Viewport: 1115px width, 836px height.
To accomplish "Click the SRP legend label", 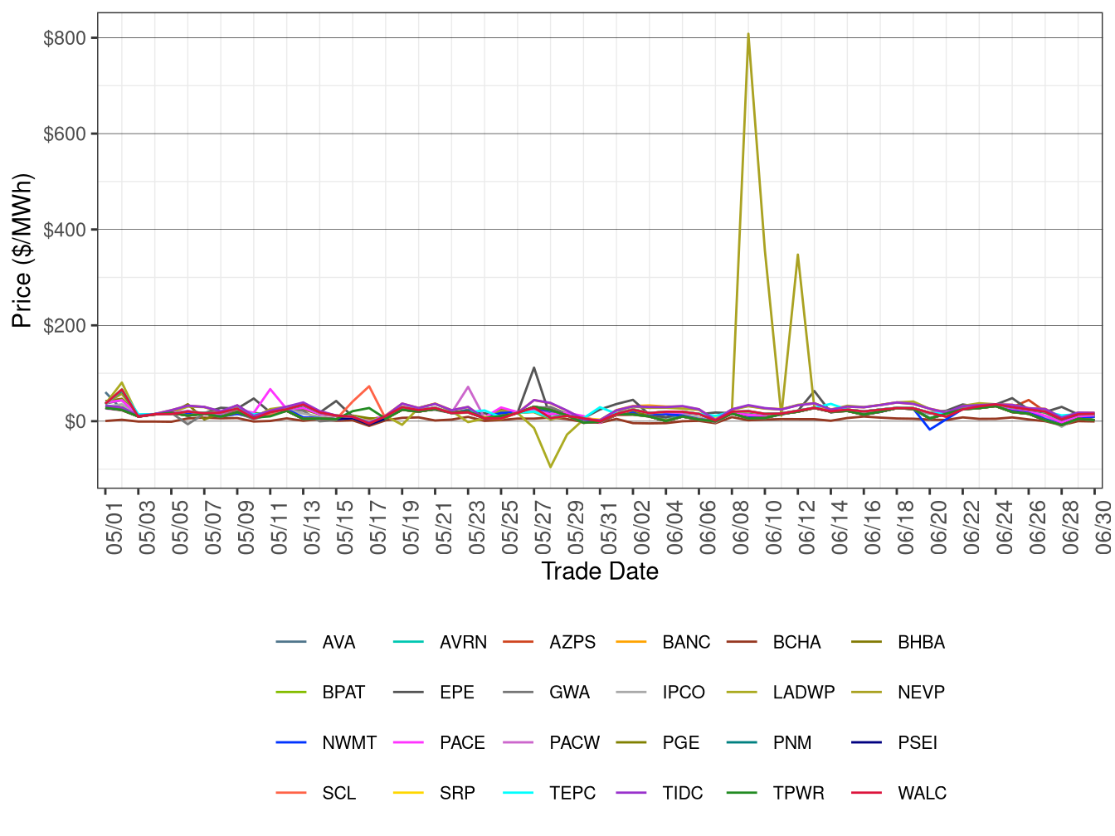I will 457,794.
